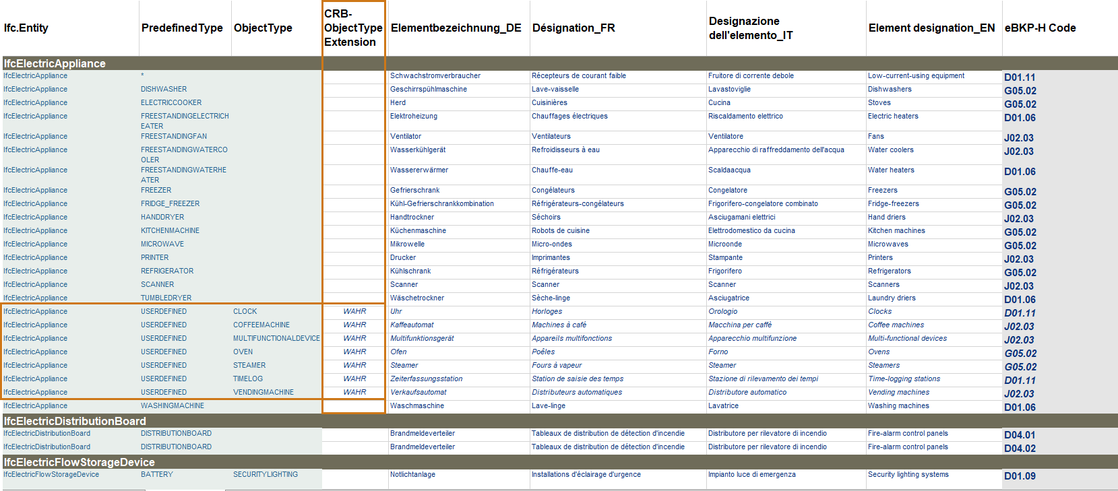Click the 'ObjectType' column header
Screen dimensions: 1118x491
click(263, 28)
